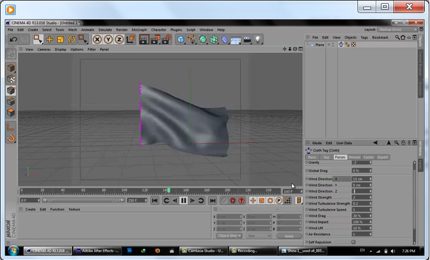
Task: Enable the Self Repulsion checkbox
Action: (353, 242)
